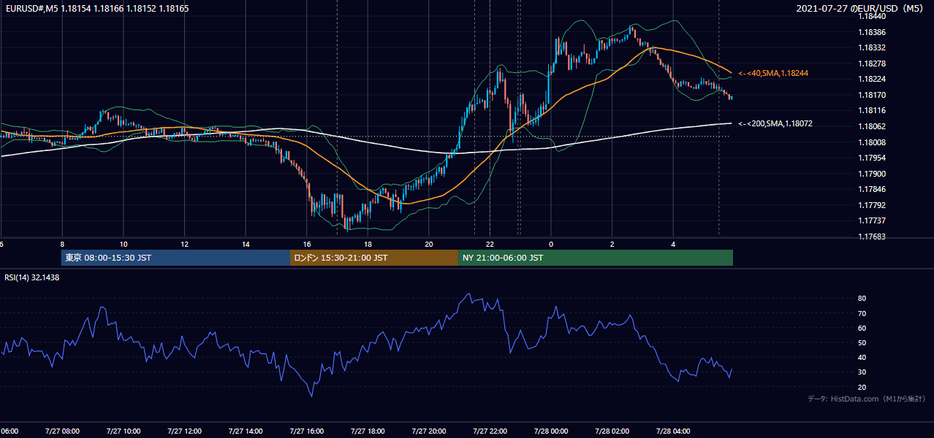Image resolution: width=934 pixels, height=438 pixels.
Task: Click price axis value 1.18440
Action: click(872, 16)
